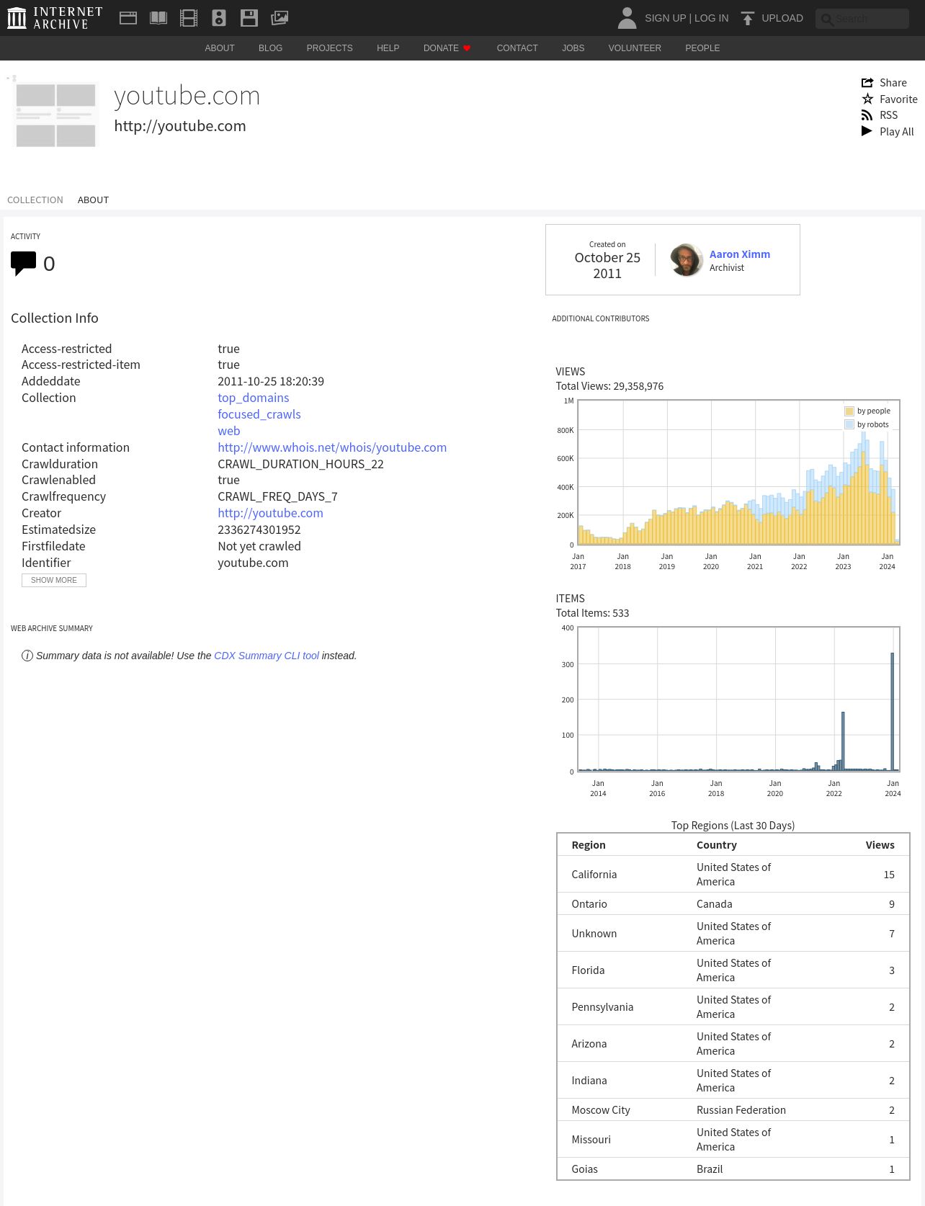Click the Total Items 533 text

click(x=592, y=613)
